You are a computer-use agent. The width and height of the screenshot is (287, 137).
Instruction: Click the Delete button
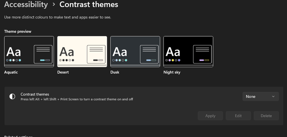tap(266, 116)
